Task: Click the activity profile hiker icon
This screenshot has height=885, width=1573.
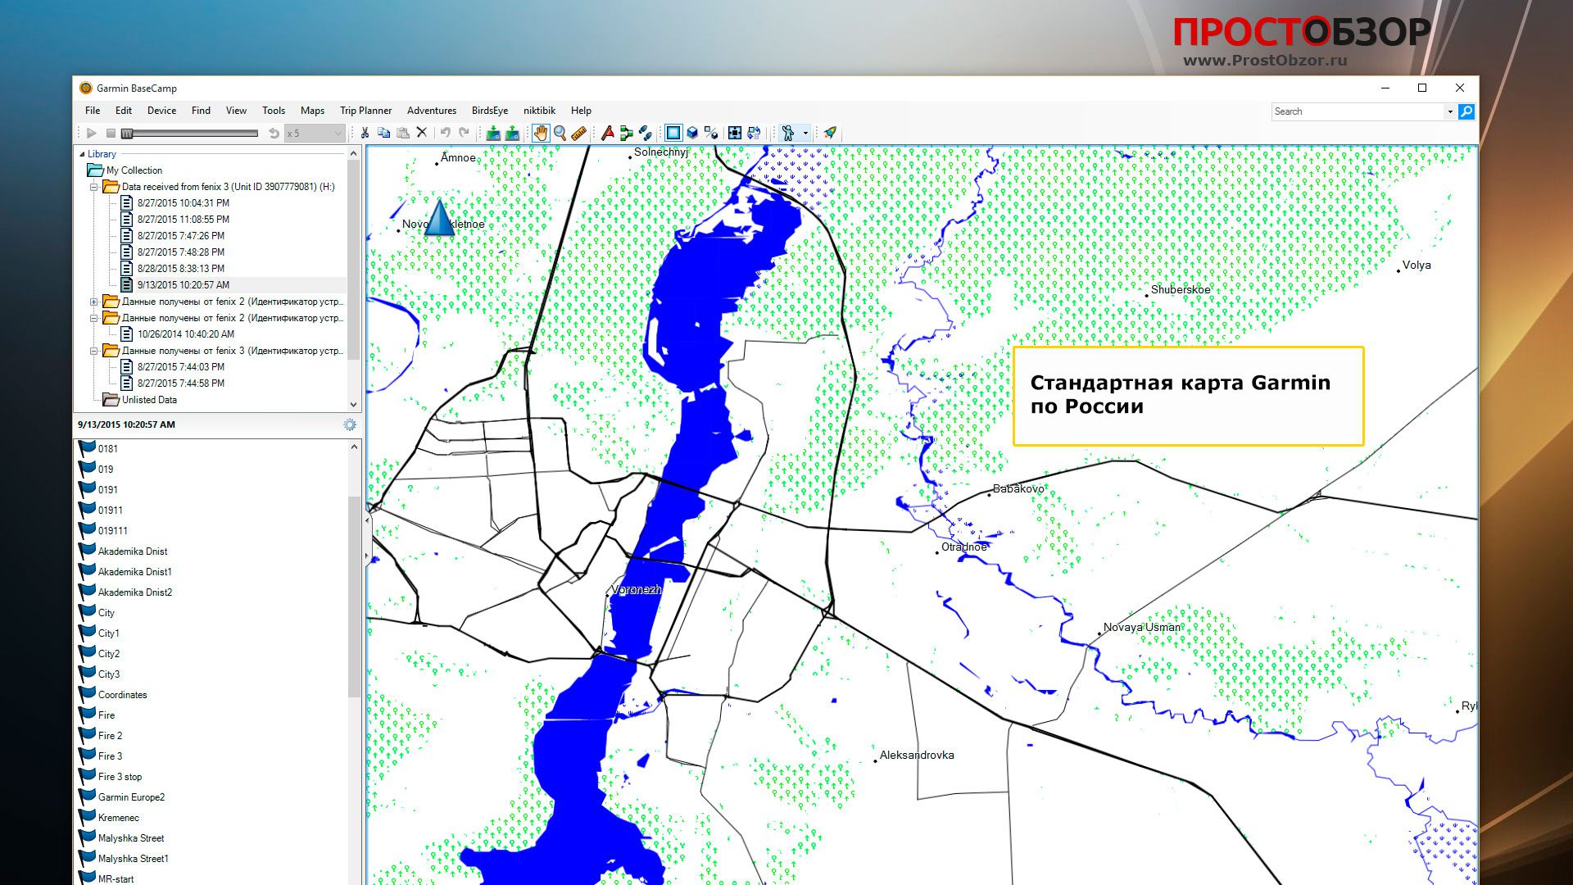Action: 788,133
